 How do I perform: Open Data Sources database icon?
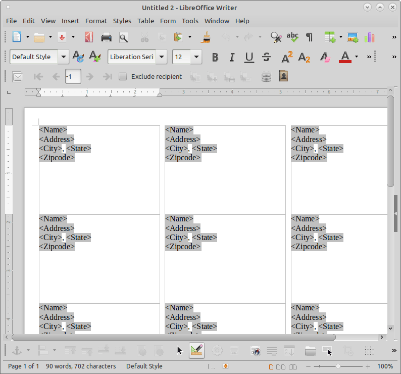(266, 76)
